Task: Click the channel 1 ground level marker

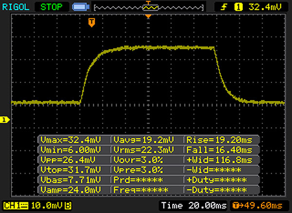Action: [5, 120]
